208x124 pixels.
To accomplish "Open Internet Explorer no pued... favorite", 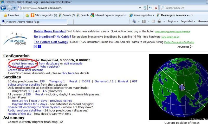I will 108,15.
